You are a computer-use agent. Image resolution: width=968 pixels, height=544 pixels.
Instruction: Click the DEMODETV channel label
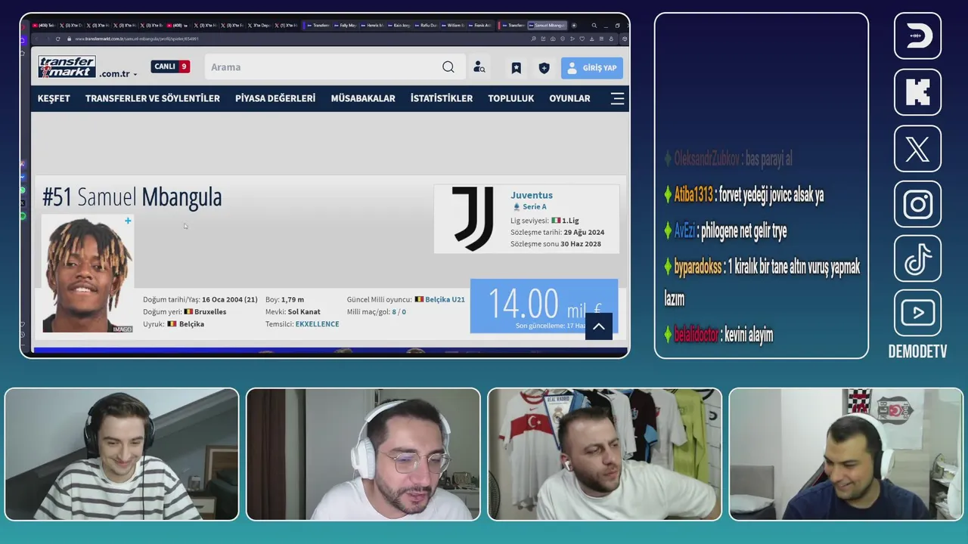click(917, 352)
